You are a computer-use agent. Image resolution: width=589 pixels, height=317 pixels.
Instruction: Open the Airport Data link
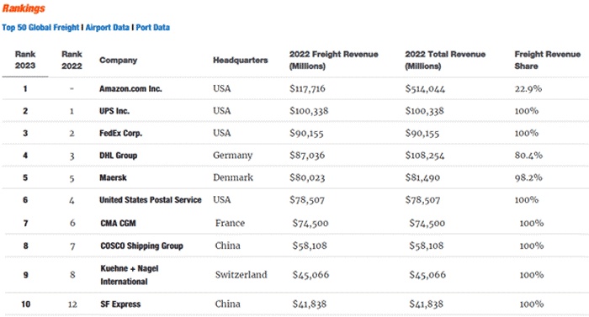coord(108,28)
